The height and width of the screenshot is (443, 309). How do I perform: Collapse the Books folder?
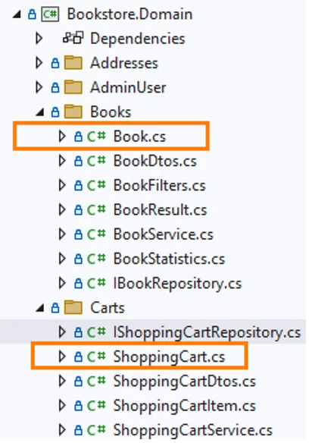pos(40,112)
